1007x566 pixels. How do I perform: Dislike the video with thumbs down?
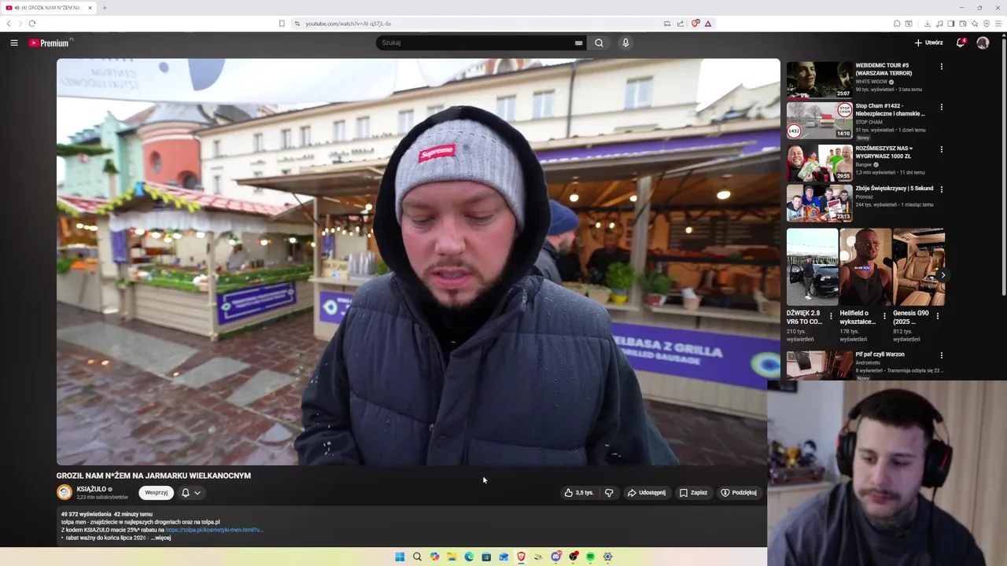609,493
